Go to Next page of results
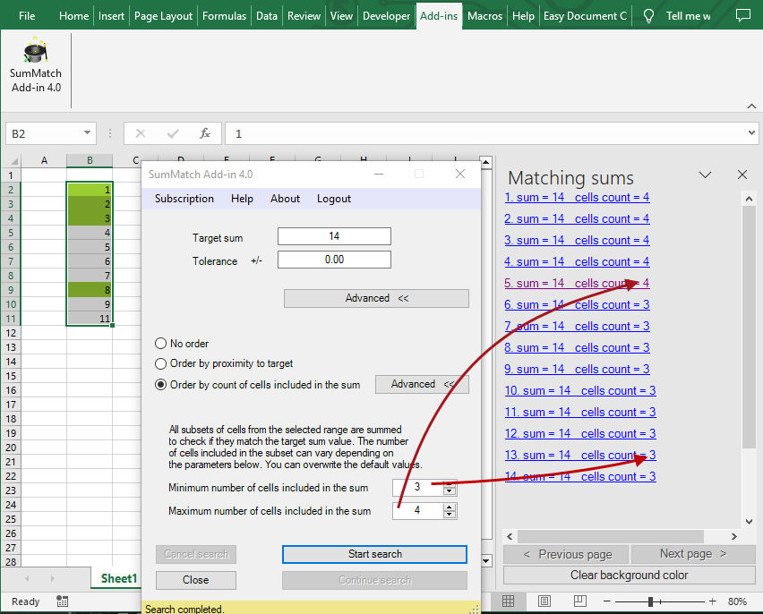The height and width of the screenshot is (614, 763). [x=693, y=554]
